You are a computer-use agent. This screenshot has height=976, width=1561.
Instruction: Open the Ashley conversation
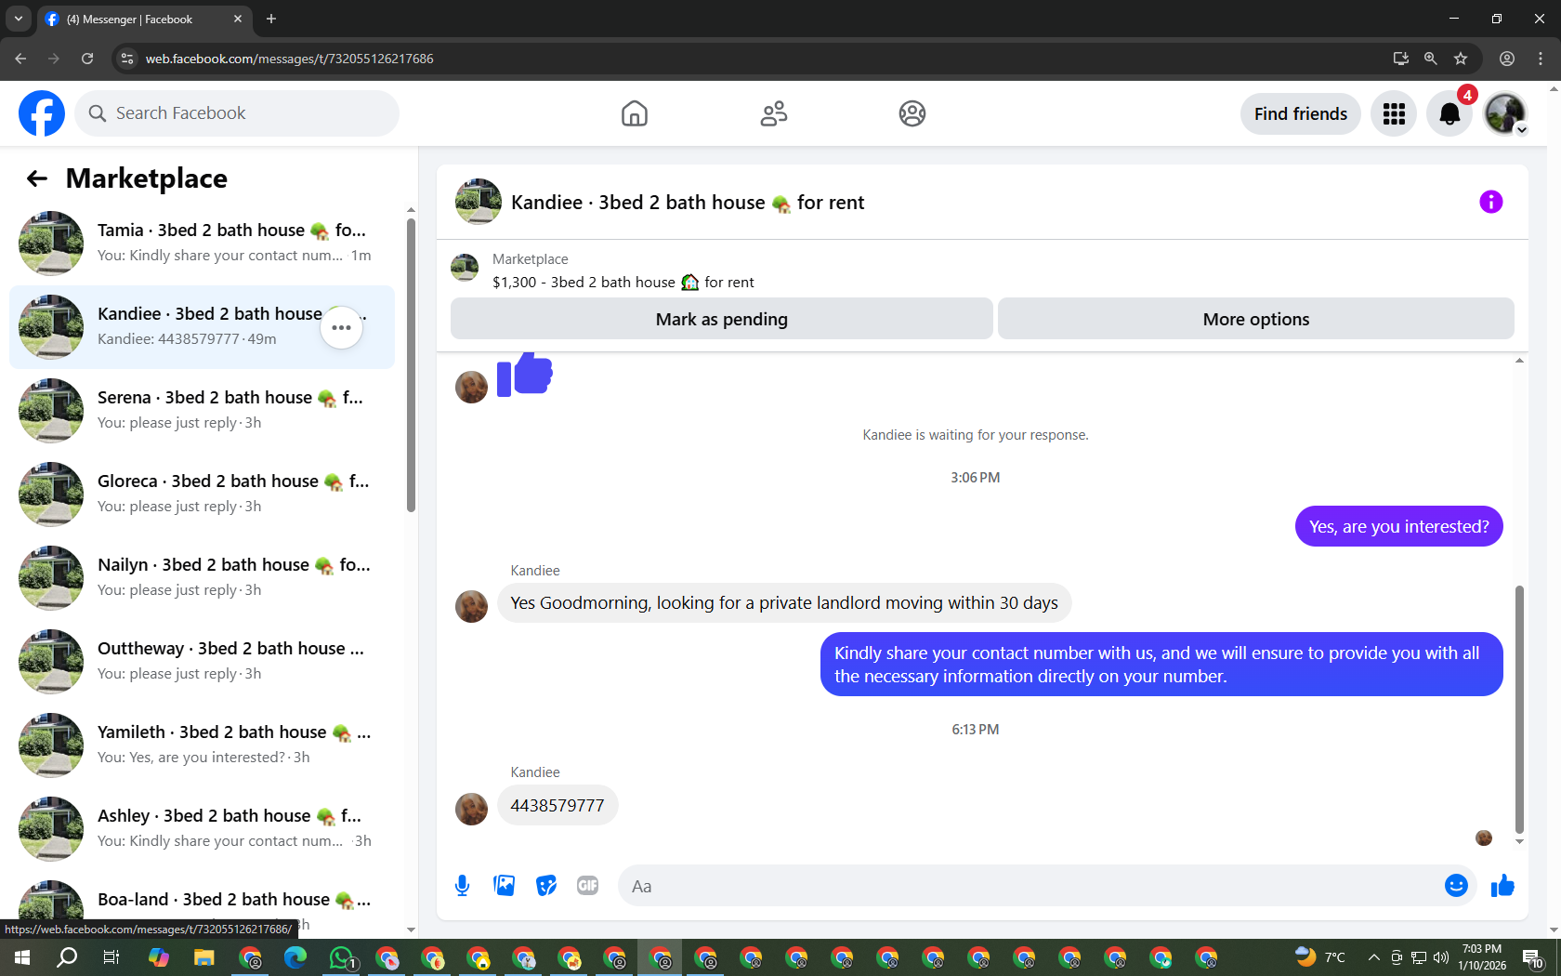202,829
